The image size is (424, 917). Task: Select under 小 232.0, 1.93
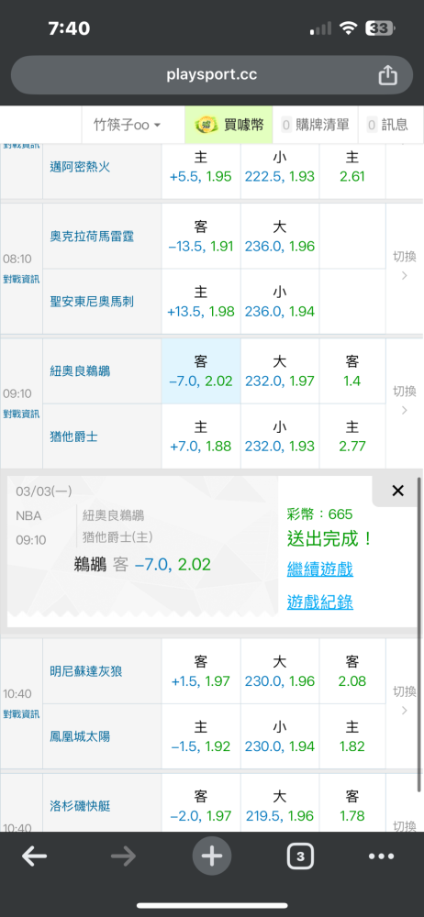pyautogui.click(x=280, y=436)
